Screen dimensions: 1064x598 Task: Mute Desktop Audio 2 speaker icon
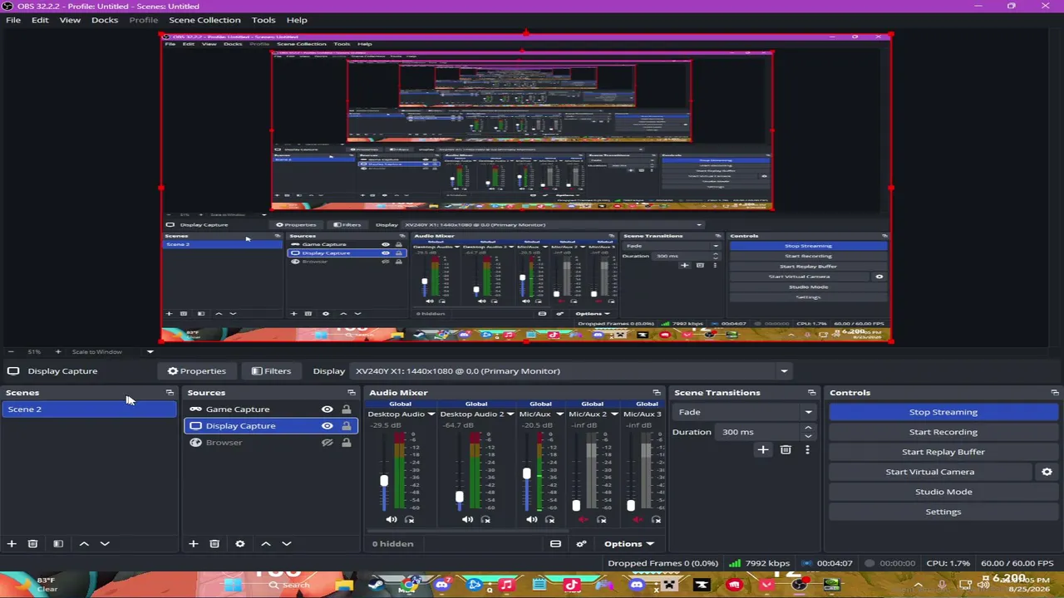coord(467,520)
